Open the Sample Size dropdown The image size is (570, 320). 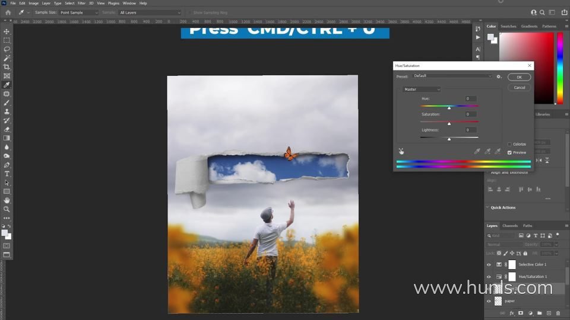coord(78,12)
